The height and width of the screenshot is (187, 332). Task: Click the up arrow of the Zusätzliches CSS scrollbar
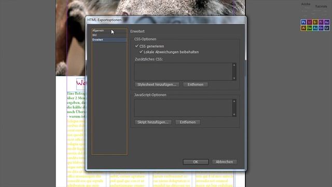tap(234, 65)
